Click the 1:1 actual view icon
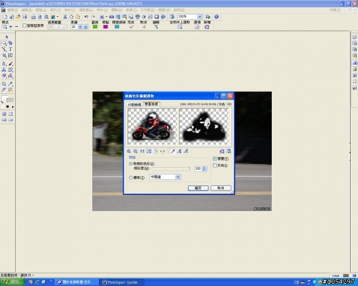 click(142, 151)
